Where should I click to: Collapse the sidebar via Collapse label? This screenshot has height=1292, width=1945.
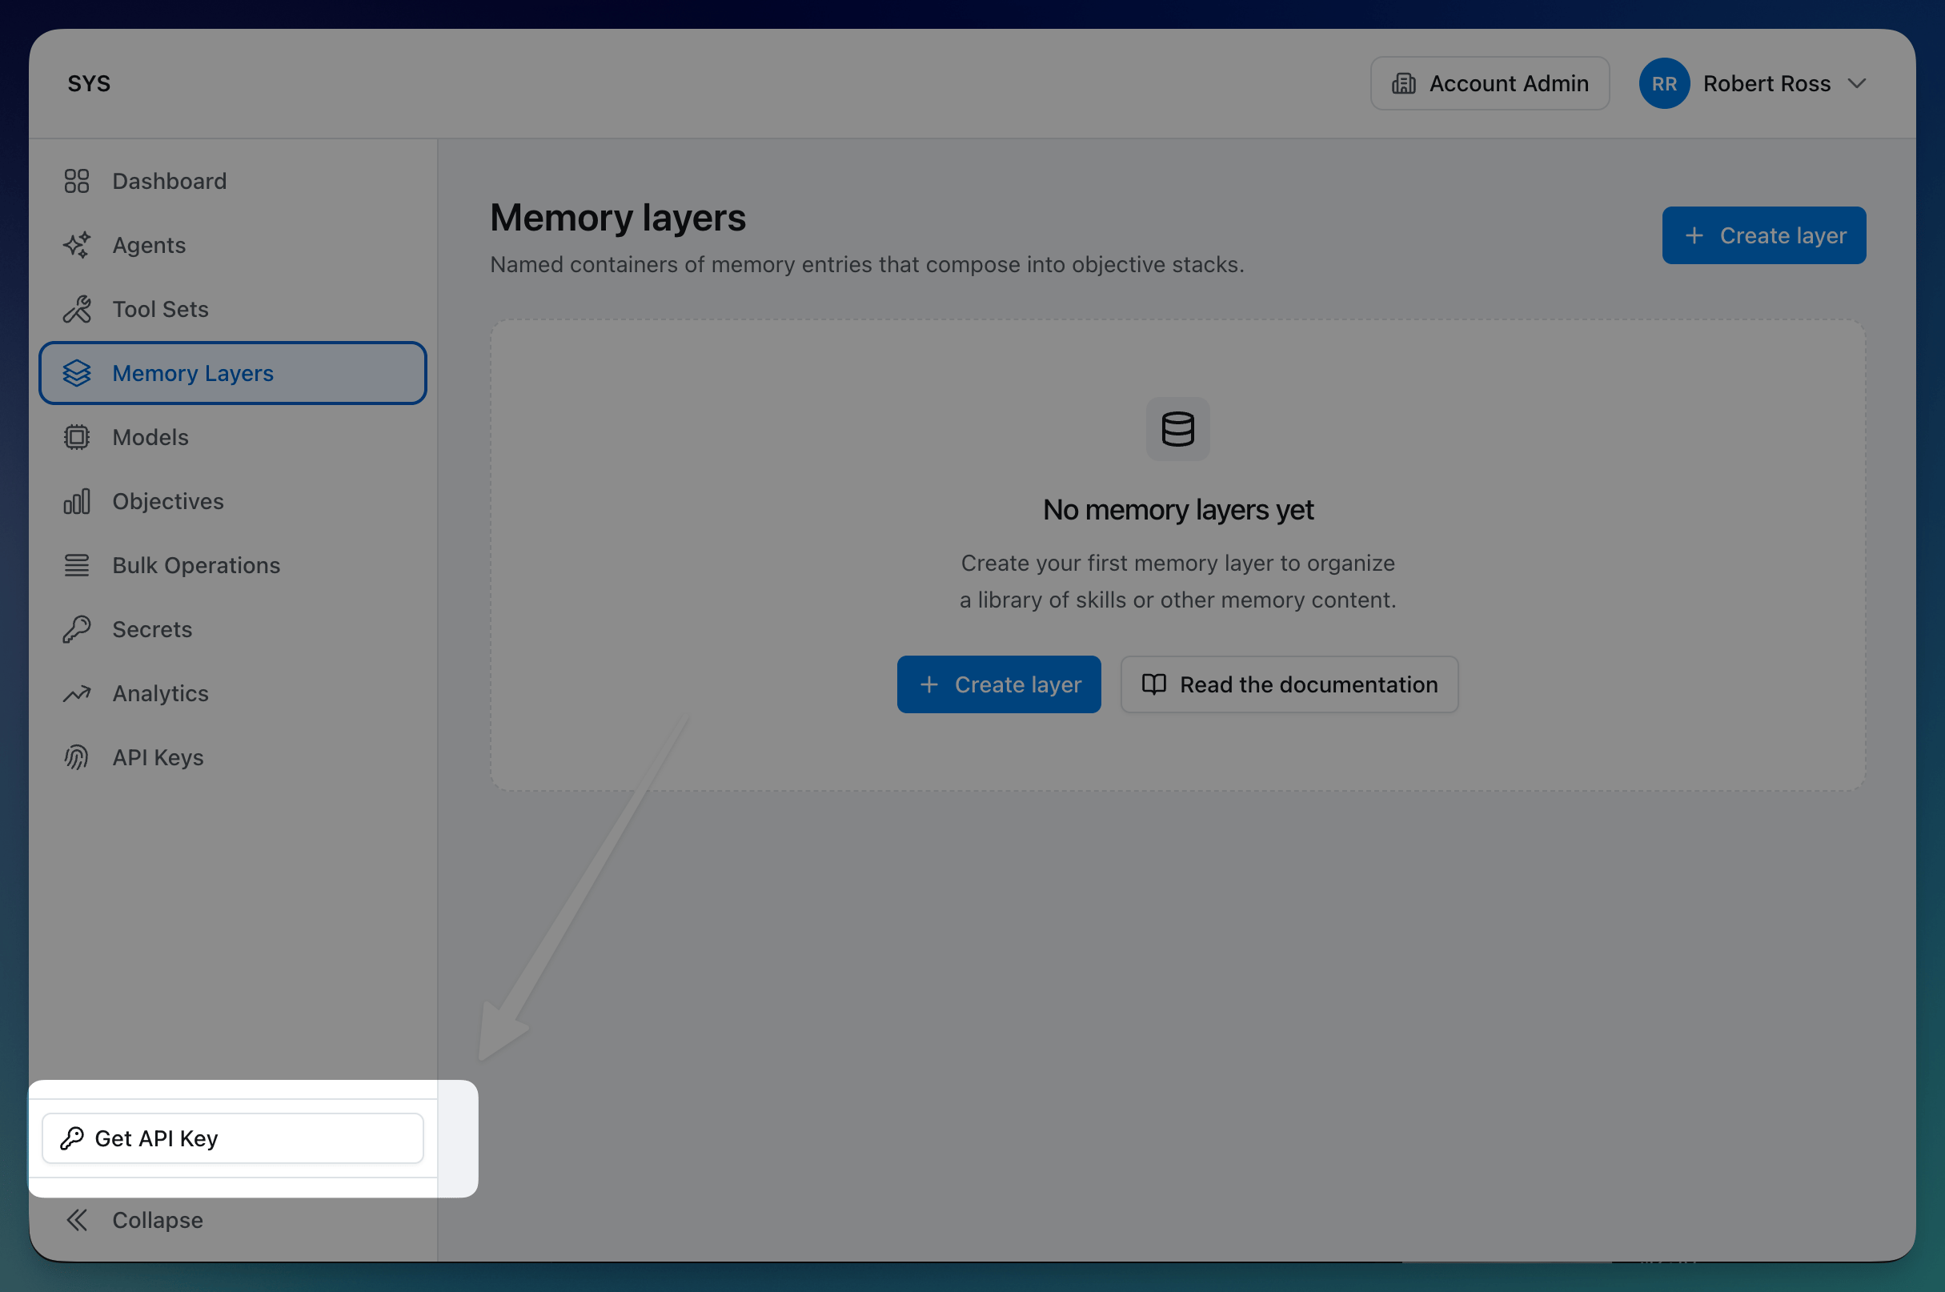(x=158, y=1220)
